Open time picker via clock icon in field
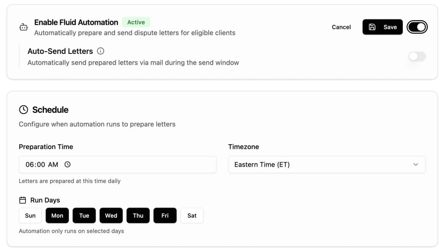This screenshot has height=252, width=448. pyautogui.click(x=68, y=165)
